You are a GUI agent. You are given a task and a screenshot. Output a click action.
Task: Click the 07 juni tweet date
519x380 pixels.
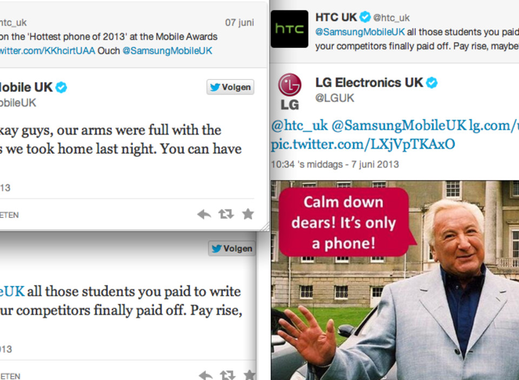click(239, 23)
